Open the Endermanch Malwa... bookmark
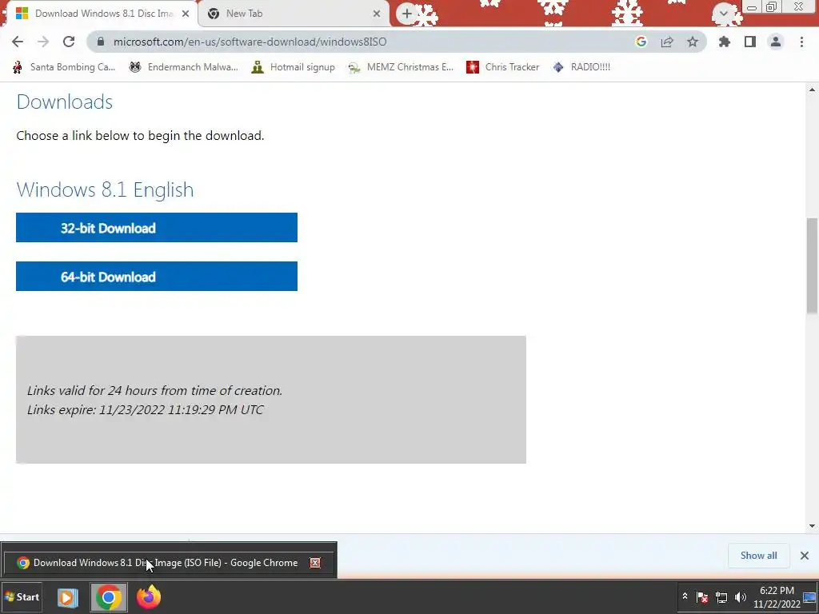Image resolution: width=819 pixels, height=614 pixels. (184, 67)
